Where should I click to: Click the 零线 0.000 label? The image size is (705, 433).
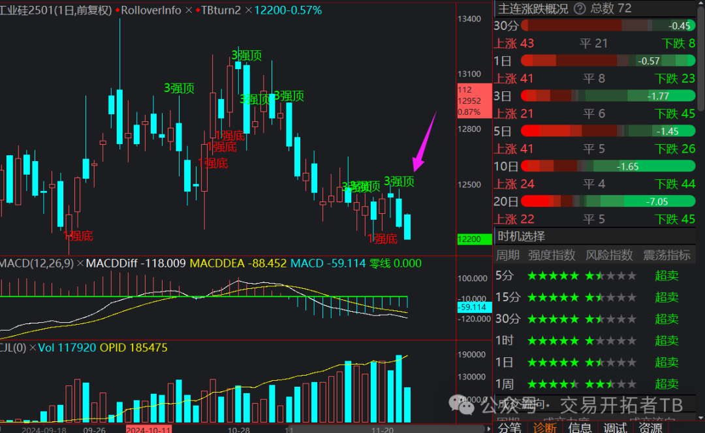396,263
